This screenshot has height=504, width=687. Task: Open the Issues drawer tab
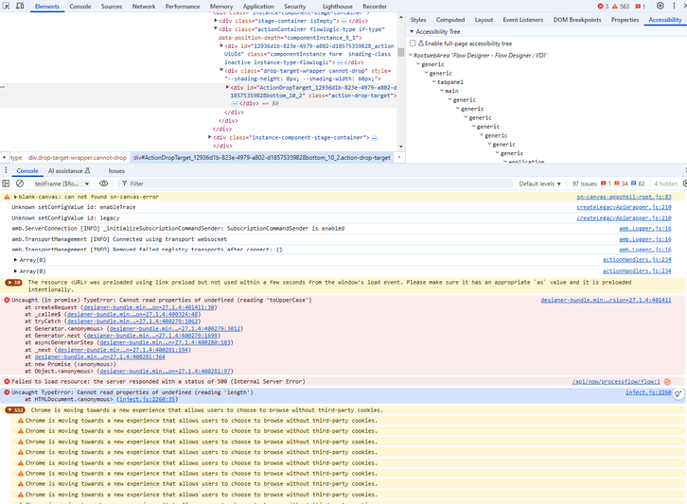116,171
